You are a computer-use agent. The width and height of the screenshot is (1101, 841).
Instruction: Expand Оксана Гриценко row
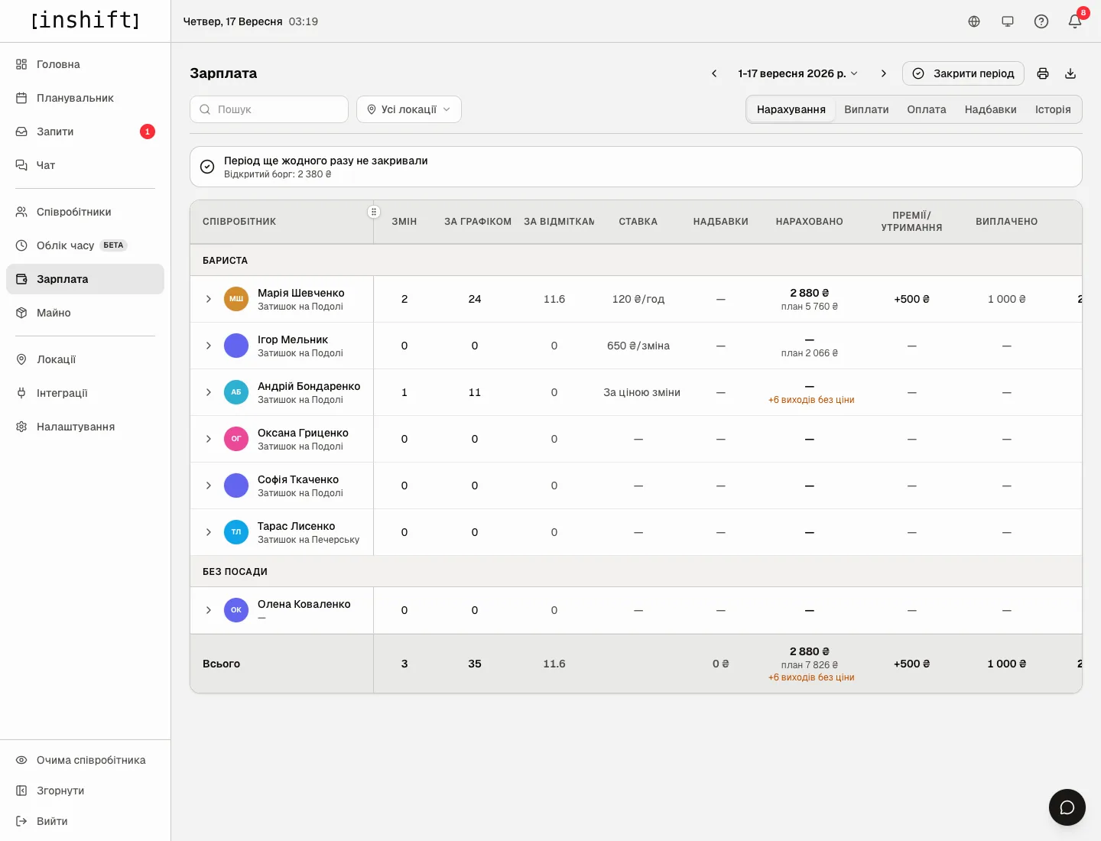(209, 439)
